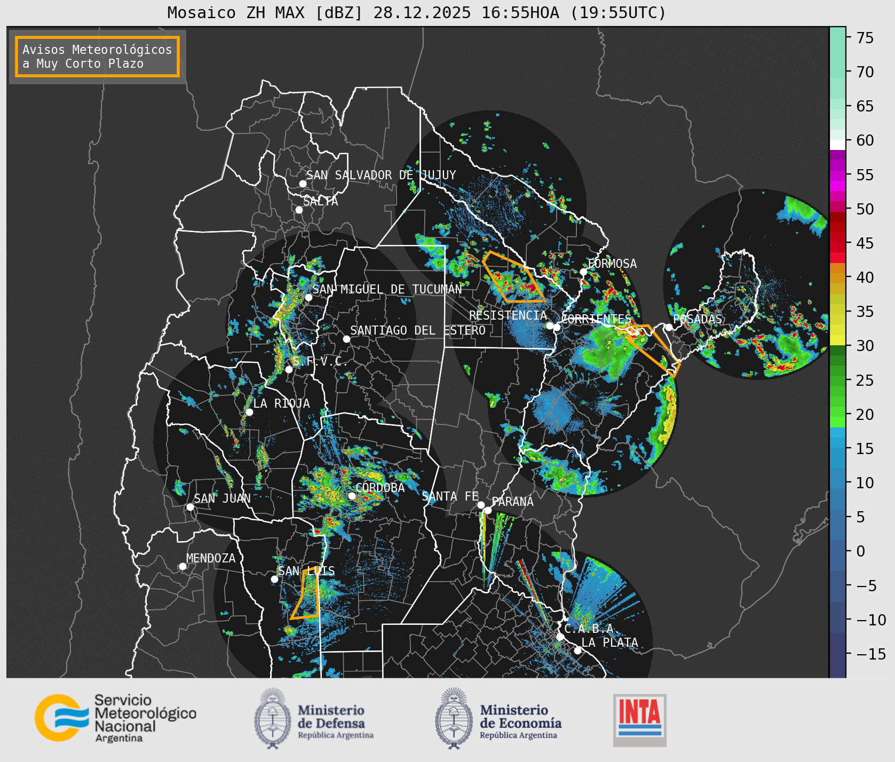
Task: Click the S.F.V.C. city label
Action: point(320,361)
